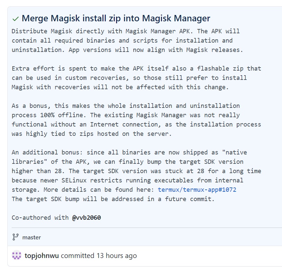Open topjohnwu's avatar image
Image resolution: width=282 pixels, height=269 pixels.
pyautogui.click(x=17, y=256)
